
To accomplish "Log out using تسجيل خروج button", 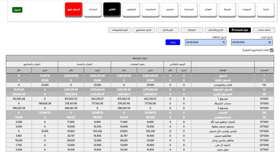I will point(74,10).
